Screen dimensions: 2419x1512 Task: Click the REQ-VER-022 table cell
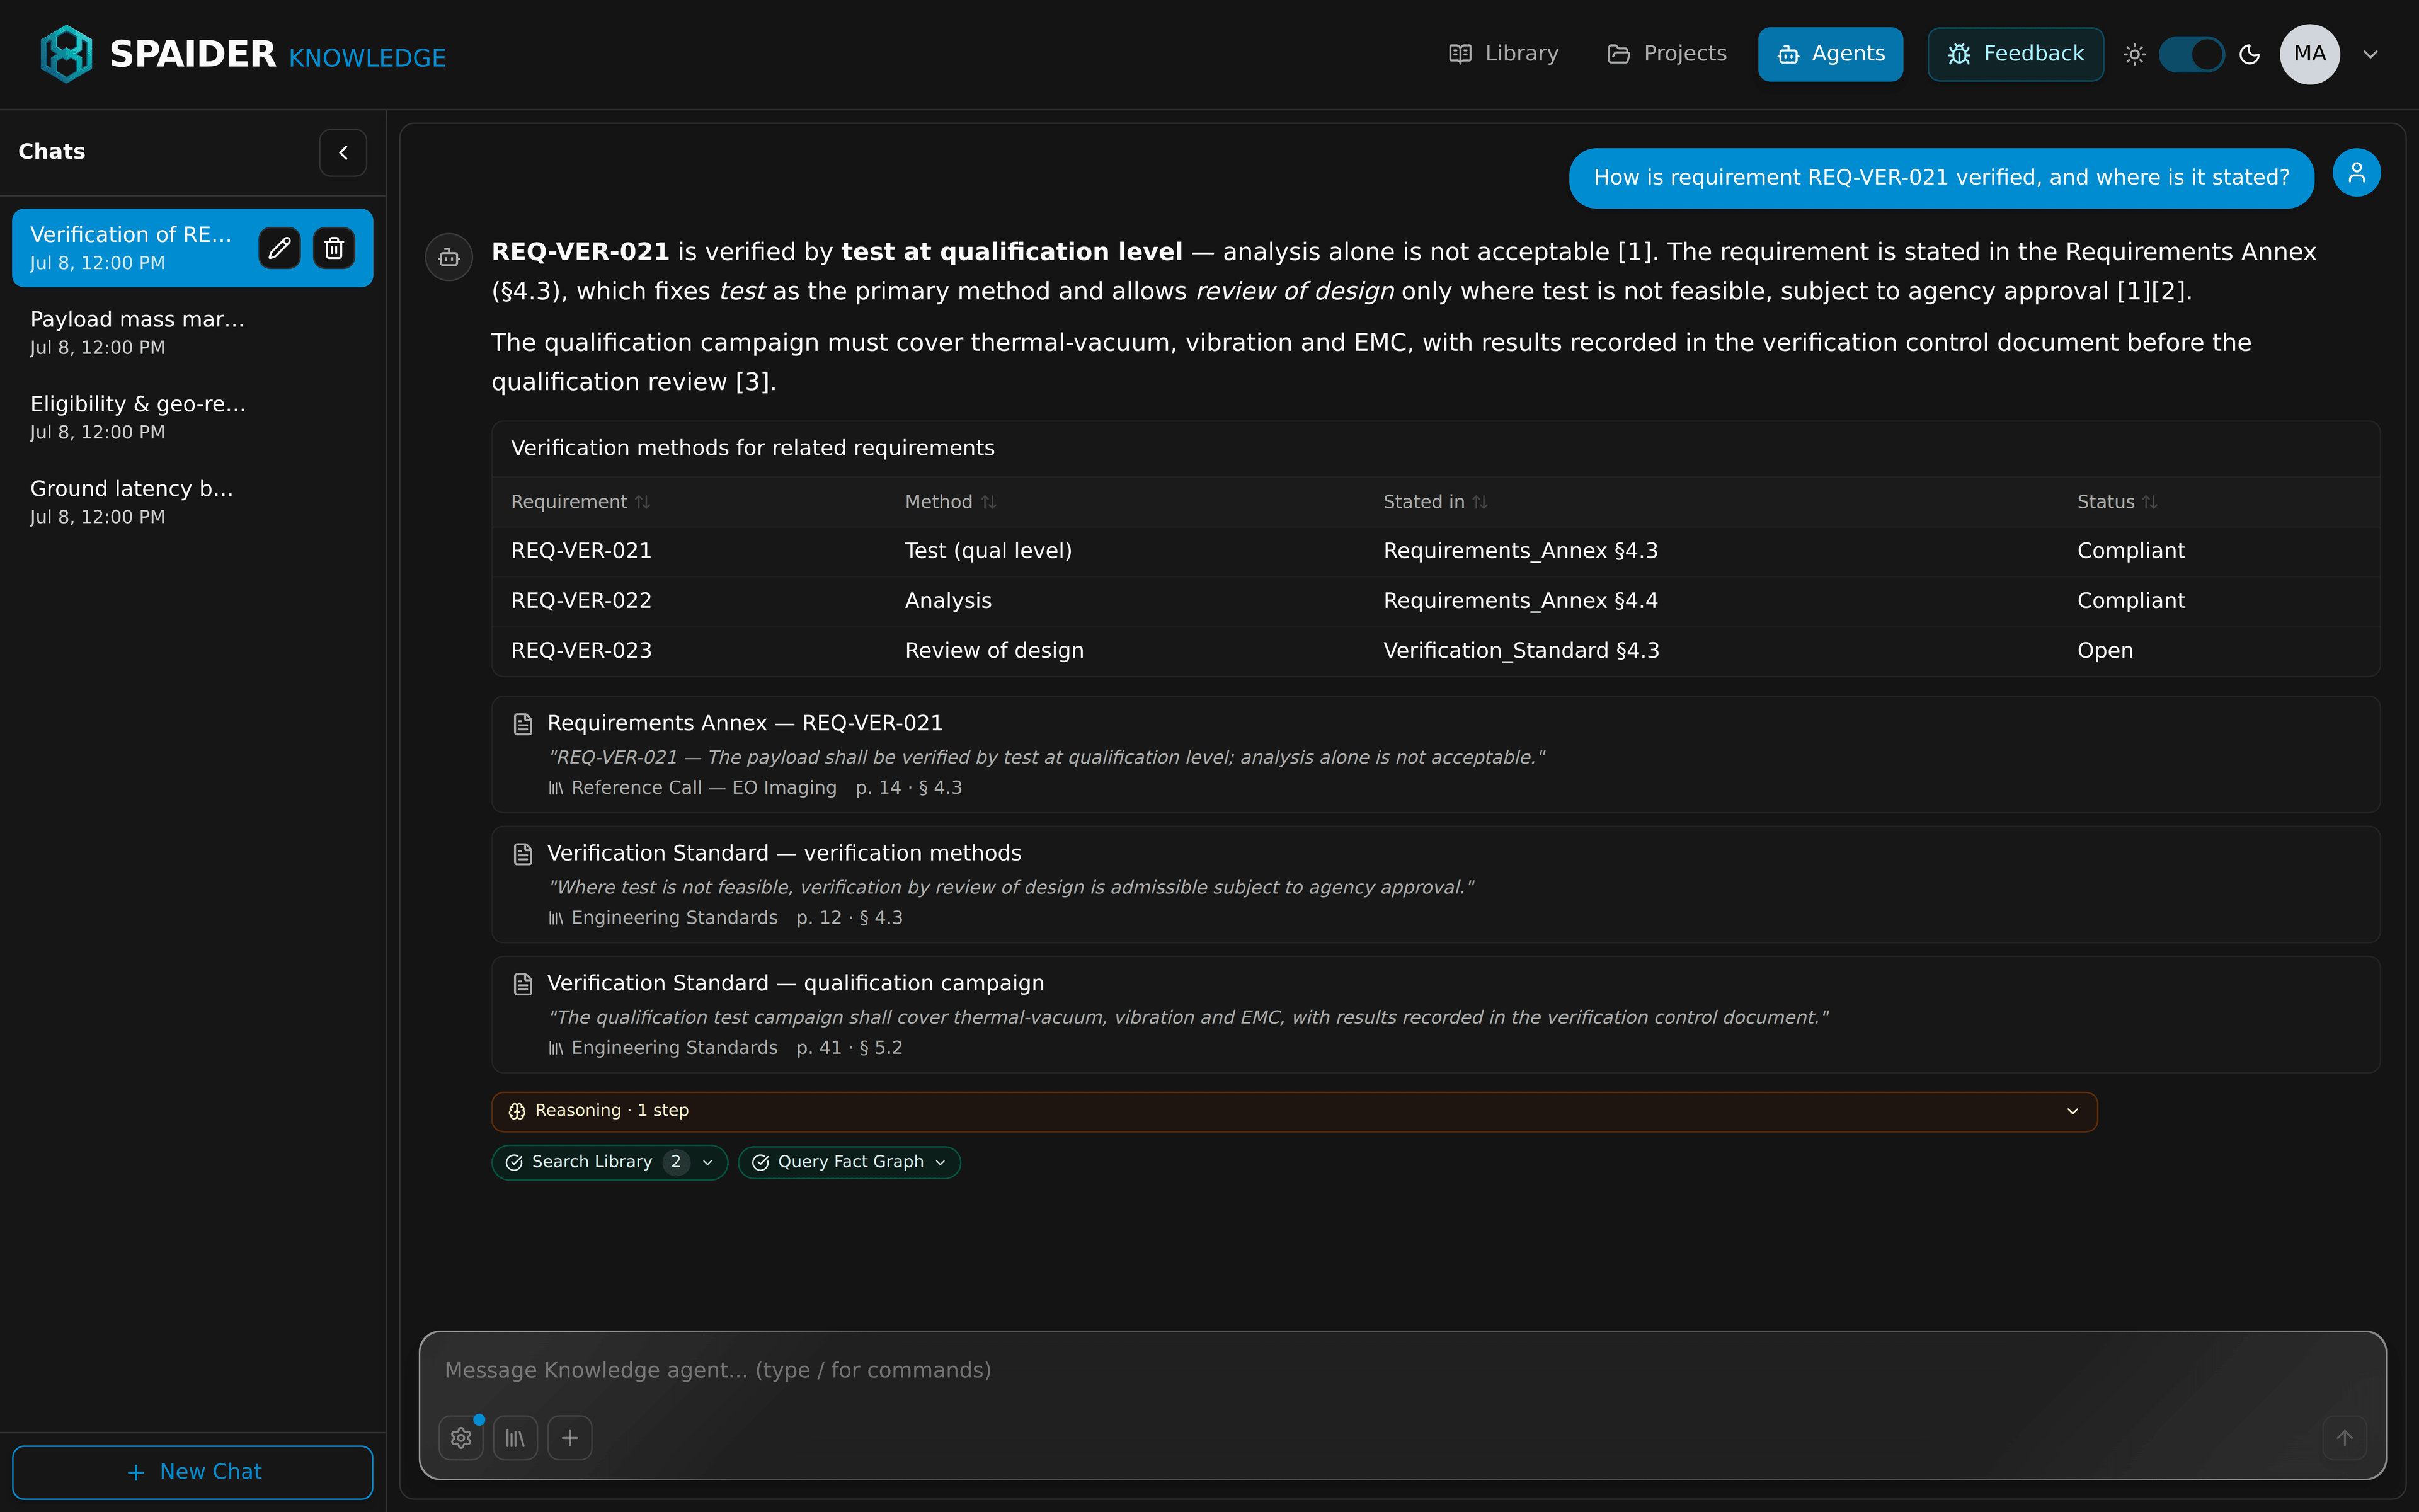pos(581,601)
